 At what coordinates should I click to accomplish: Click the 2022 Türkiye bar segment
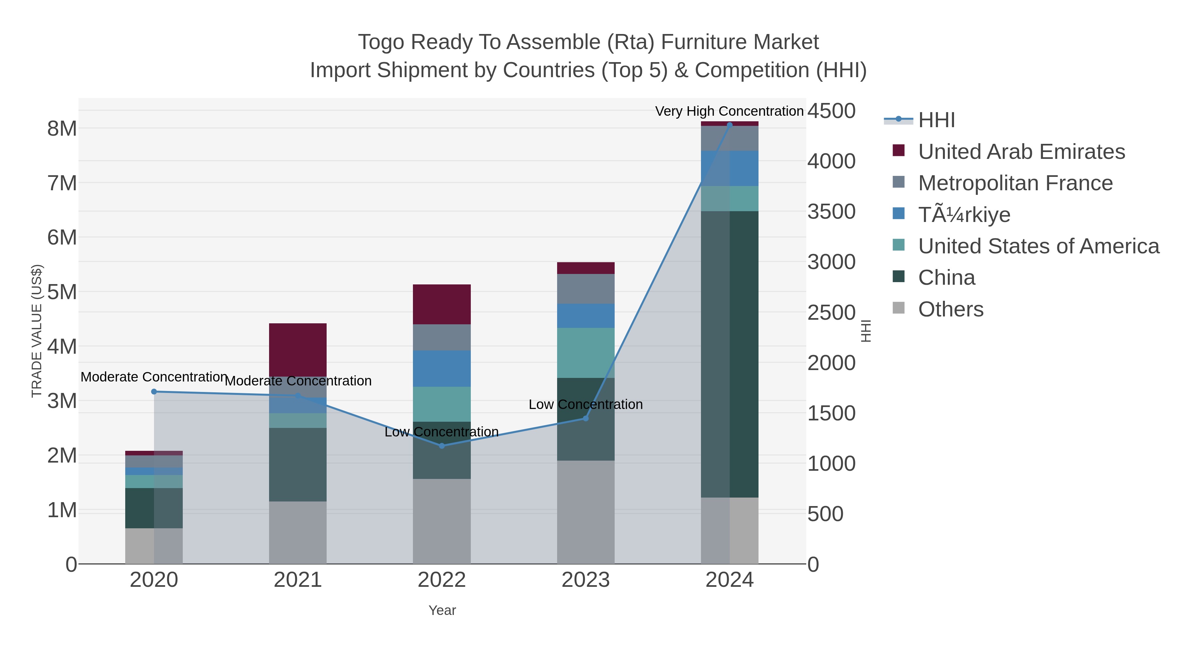(x=442, y=369)
